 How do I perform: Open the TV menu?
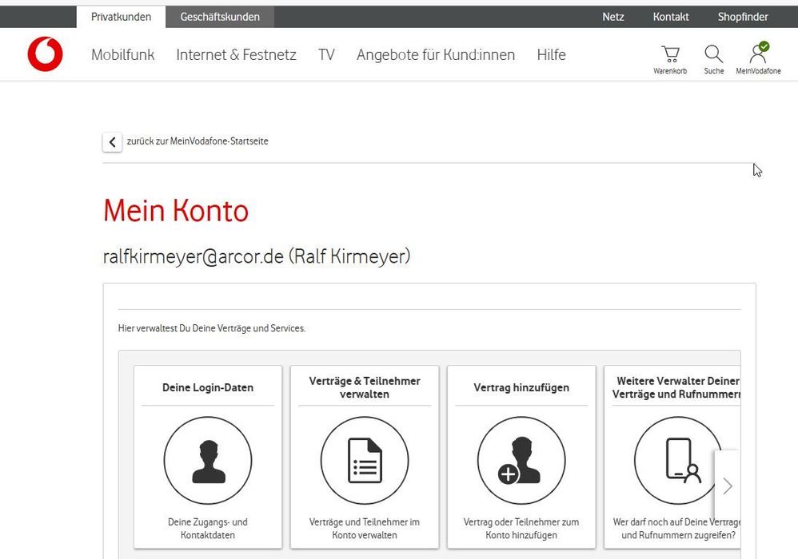(x=327, y=54)
